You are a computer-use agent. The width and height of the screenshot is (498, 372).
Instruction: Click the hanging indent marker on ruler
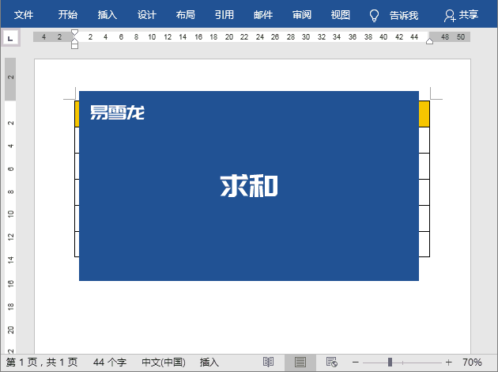(74, 41)
